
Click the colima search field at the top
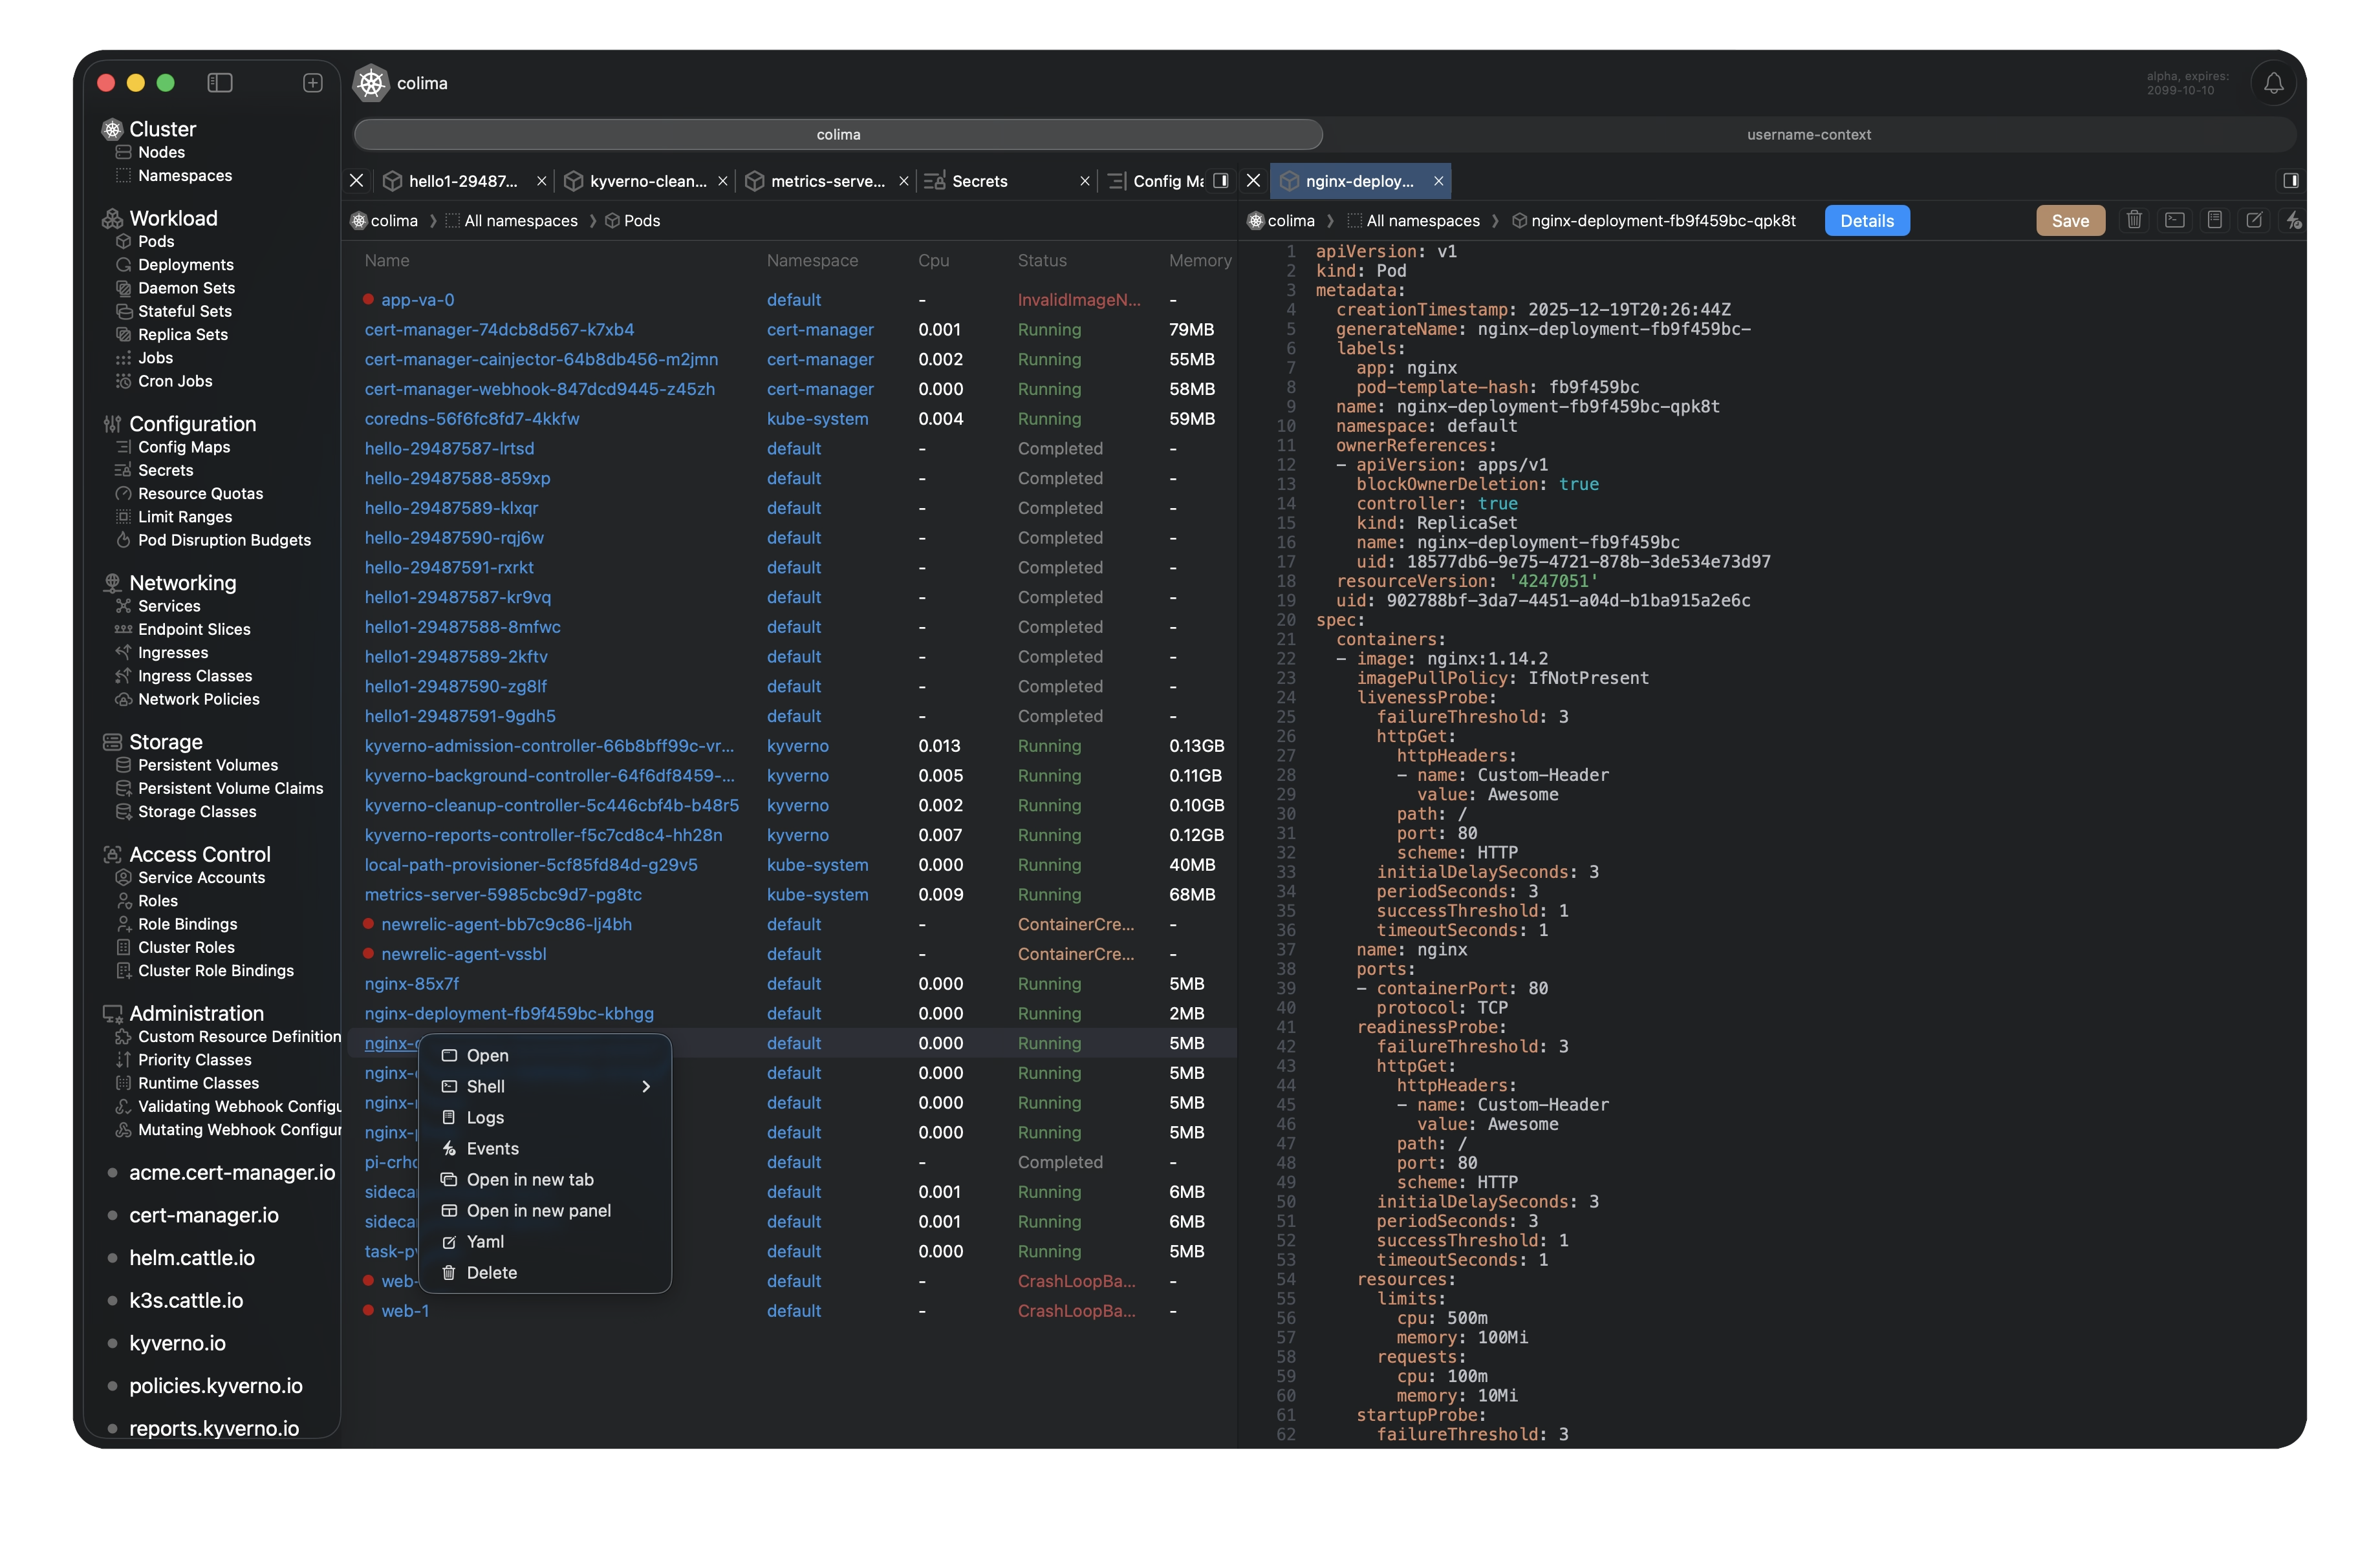(838, 134)
